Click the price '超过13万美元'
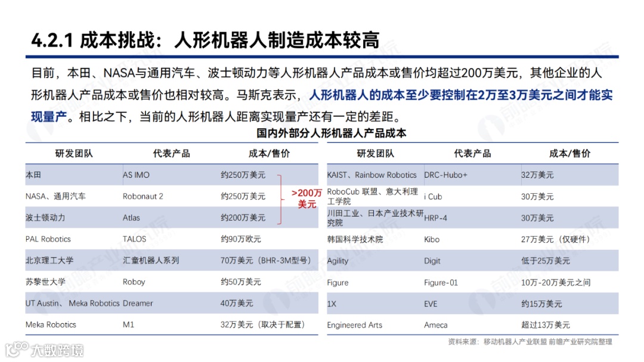This screenshot has width=644, height=362. [546, 325]
